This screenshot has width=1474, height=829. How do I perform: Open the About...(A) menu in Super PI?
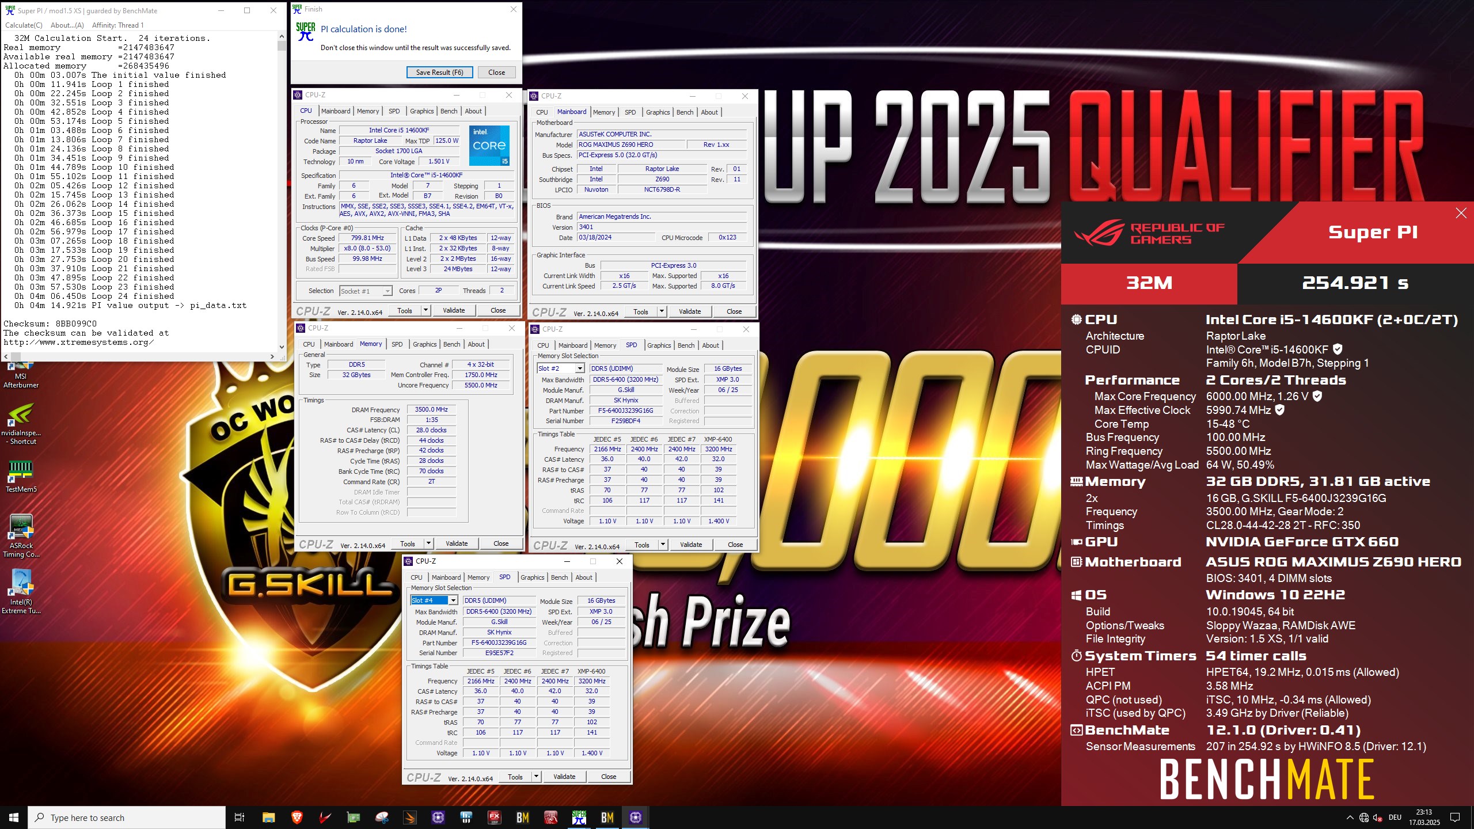[67, 25]
